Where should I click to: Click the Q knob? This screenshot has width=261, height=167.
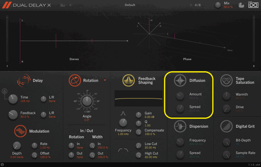pyautogui.click(x=138, y=123)
